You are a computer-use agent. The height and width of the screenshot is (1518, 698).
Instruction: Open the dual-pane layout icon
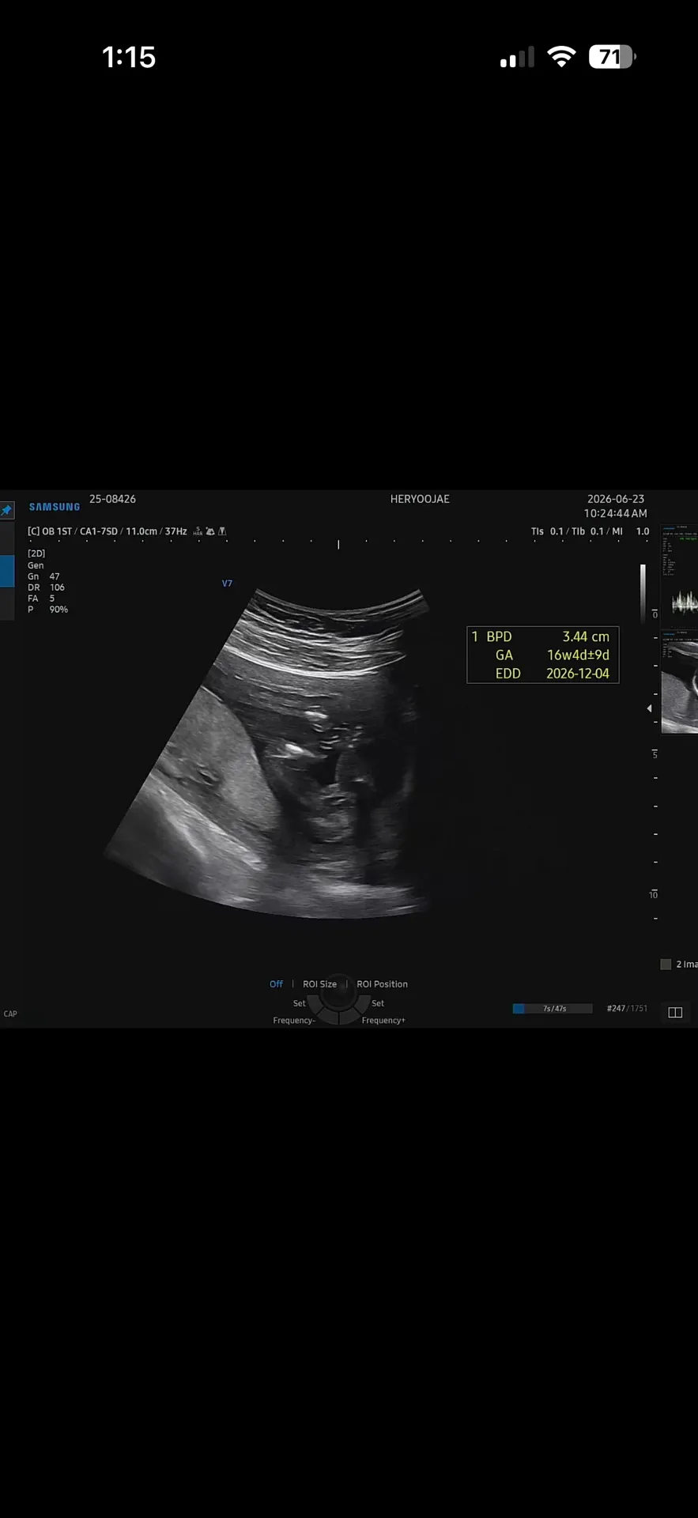pyautogui.click(x=675, y=1012)
